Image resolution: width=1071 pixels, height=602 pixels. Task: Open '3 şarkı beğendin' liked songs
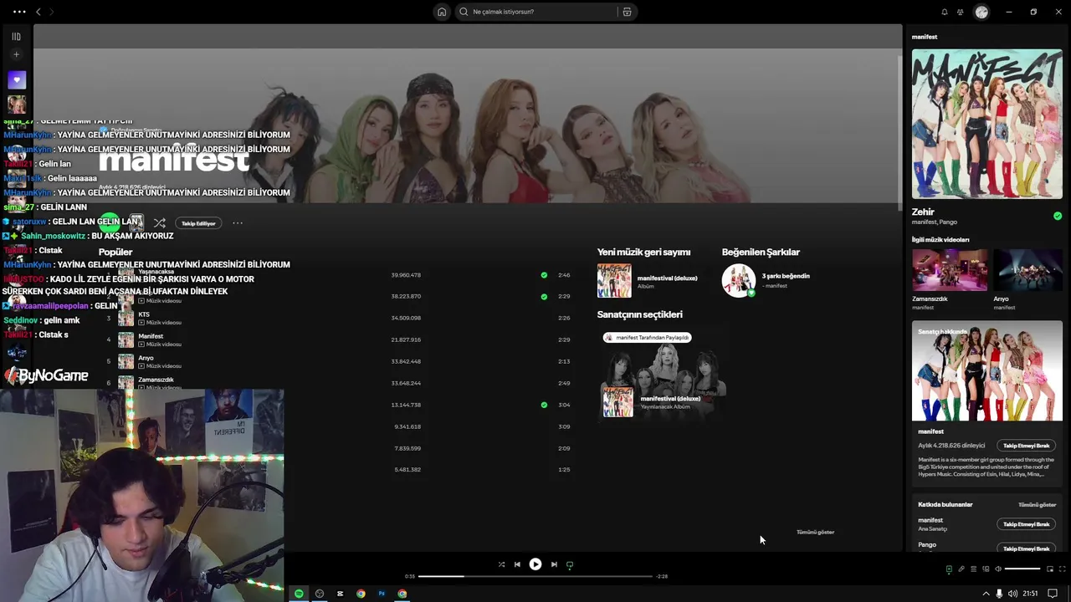click(767, 281)
